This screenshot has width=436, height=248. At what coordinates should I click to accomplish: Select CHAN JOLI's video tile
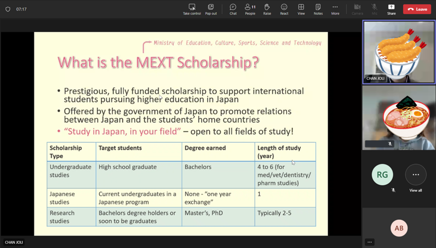pyautogui.click(x=399, y=52)
